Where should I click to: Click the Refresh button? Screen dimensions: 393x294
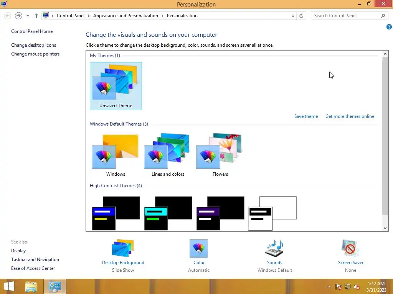301,16
